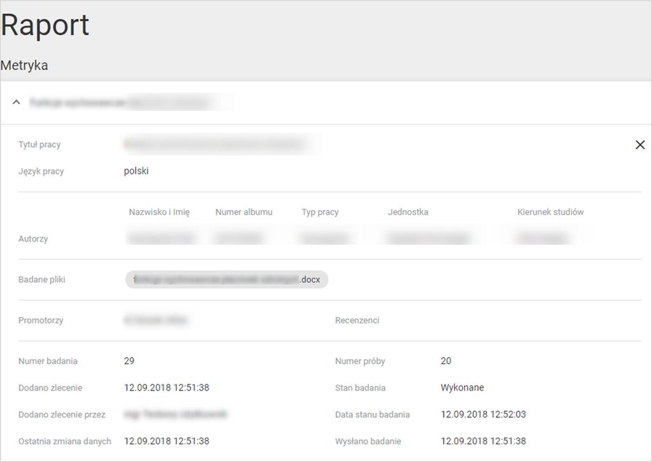This screenshot has height=462, width=652.
Task: Select the "Tytuł pracy" label
Action: (x=40, y=144)
